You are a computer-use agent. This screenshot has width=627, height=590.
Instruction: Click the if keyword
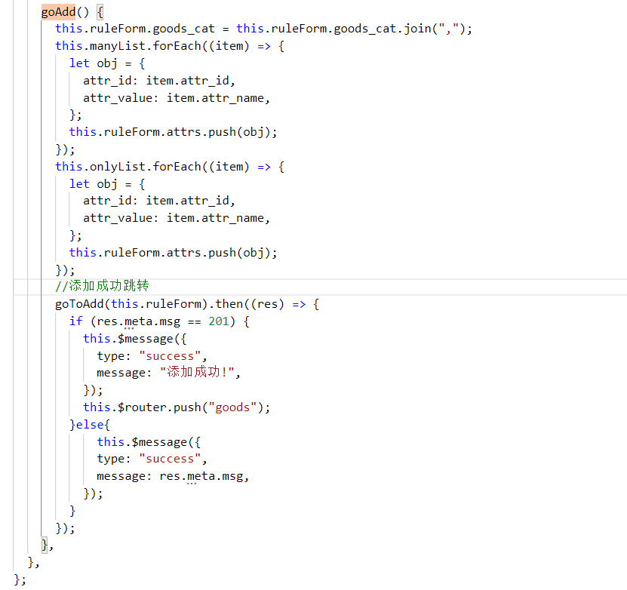(75, 321)
